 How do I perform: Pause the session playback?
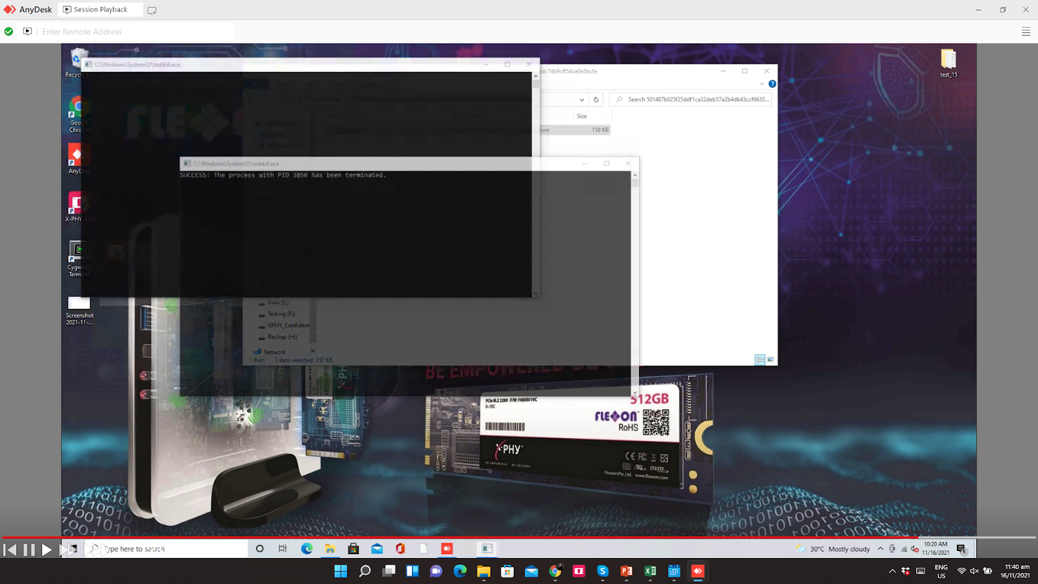coord(29,550)
